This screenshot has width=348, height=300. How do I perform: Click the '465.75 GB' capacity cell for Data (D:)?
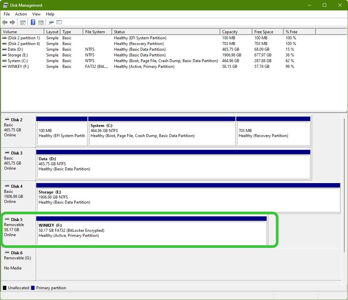point(231,49)
